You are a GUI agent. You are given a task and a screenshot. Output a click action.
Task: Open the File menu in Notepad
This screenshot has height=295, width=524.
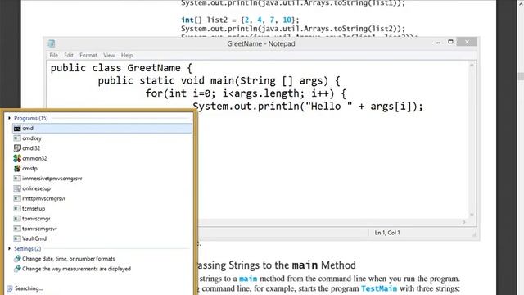coord(53,55)
